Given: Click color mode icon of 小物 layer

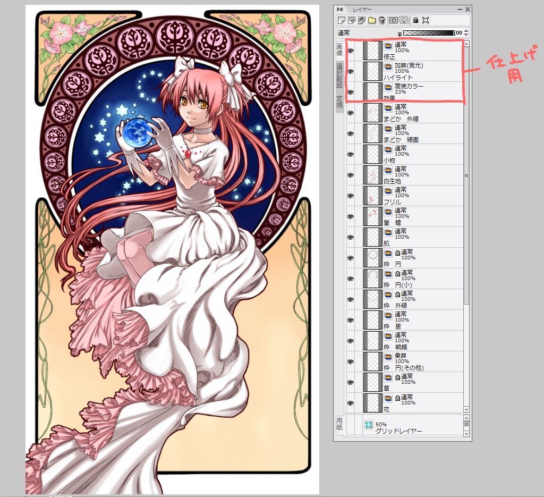Looking at the screenshot, I should (x=388, y=149).
